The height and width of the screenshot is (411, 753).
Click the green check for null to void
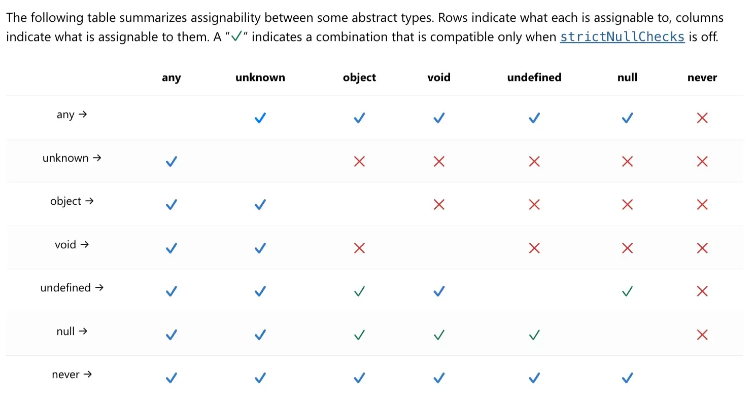tap(439, 334)
